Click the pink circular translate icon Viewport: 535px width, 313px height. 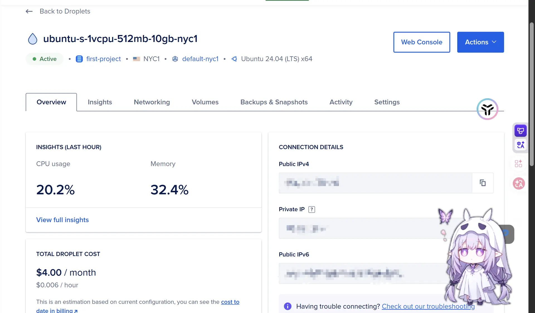[519, 183]
